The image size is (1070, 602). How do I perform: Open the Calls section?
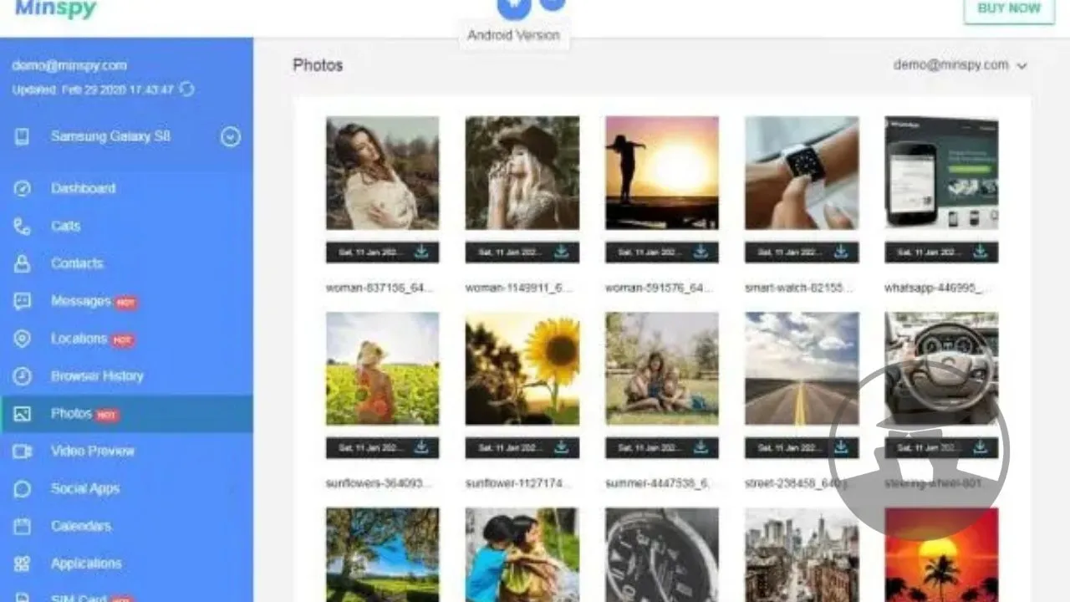(x=66, y=226)
